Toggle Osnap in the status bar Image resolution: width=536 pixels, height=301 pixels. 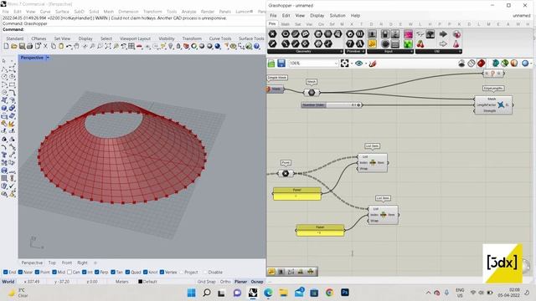click(x=257, y=282)
